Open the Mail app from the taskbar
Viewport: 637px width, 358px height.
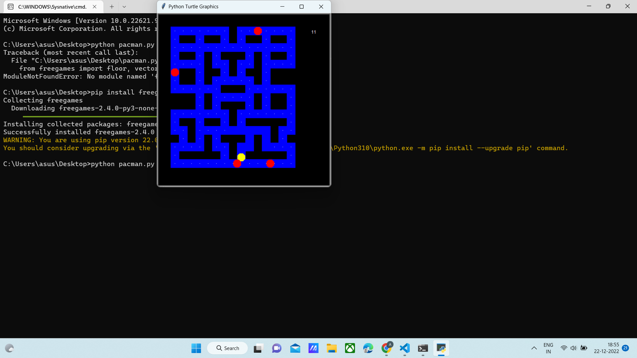coord(295,348)
